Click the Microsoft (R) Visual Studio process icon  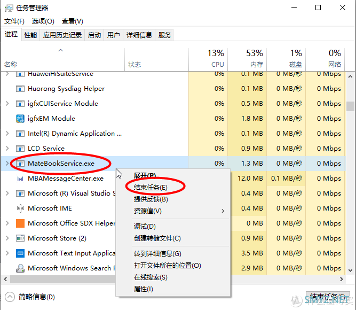(20, 193)
